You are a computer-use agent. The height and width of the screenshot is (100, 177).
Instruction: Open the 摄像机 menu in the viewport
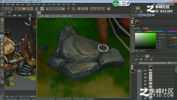[x=47, y=16]
